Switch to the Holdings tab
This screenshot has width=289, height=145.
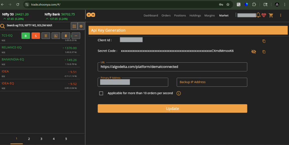click(195, 16)
